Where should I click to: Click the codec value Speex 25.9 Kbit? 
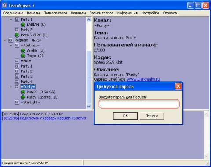[x=108, y=62]
